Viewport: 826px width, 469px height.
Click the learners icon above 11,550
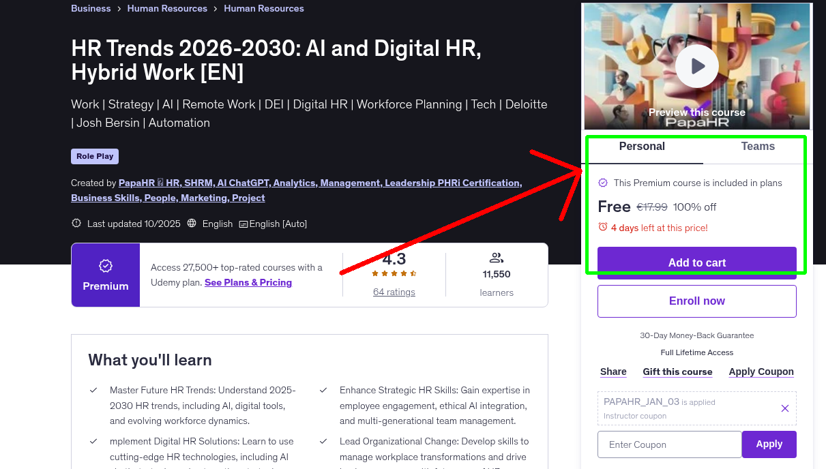tap(496, 257)
